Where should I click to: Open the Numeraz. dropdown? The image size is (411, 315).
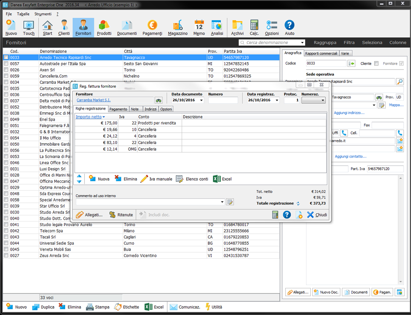[314, 100]
